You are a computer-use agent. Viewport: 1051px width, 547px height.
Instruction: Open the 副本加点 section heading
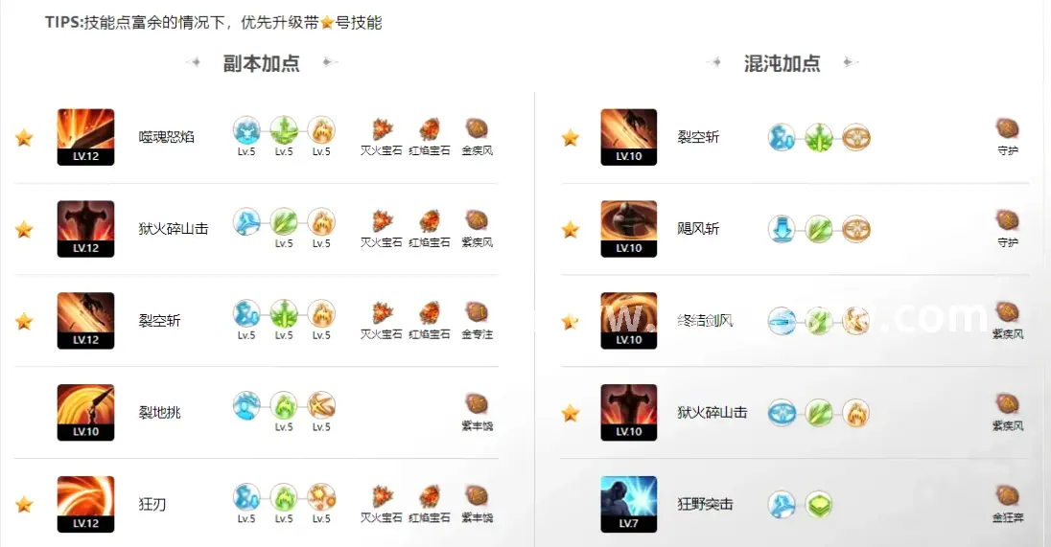click(x=262, y=63)
